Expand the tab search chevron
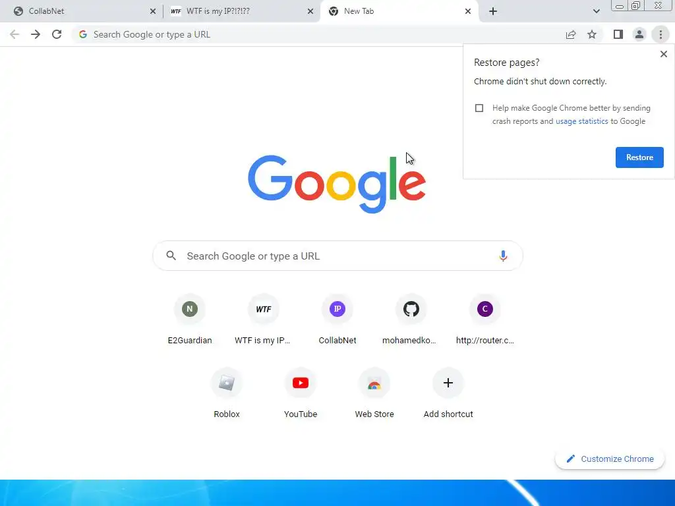The height and width of the screenshot is (506, 675). tap(596, 11)
